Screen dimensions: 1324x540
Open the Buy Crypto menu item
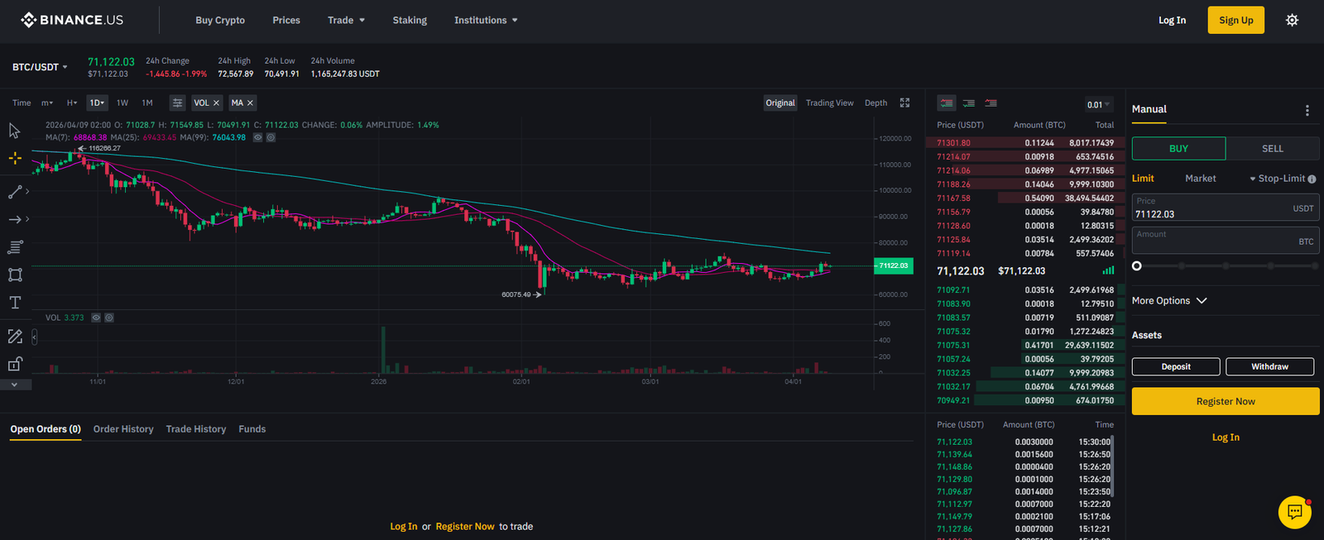[220, 20]
